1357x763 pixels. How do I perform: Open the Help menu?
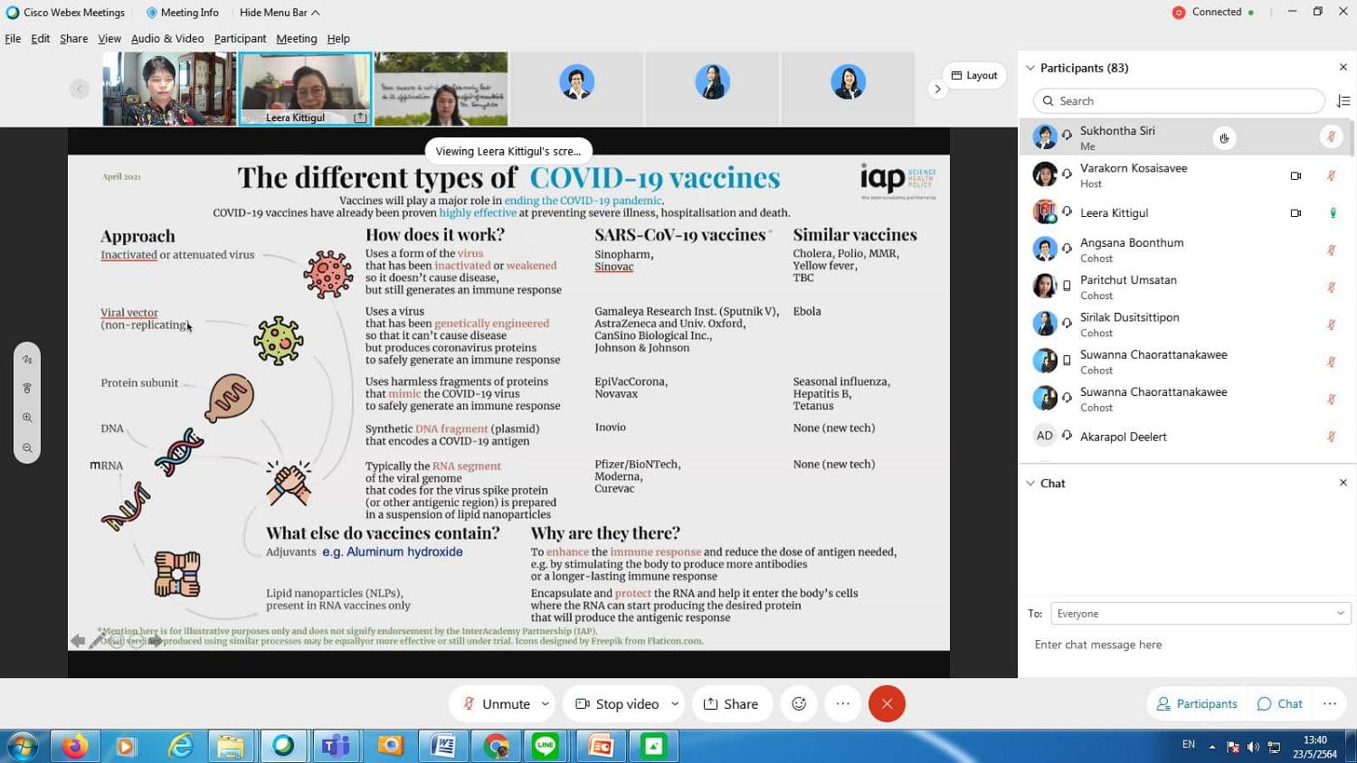tap(338, 39)
